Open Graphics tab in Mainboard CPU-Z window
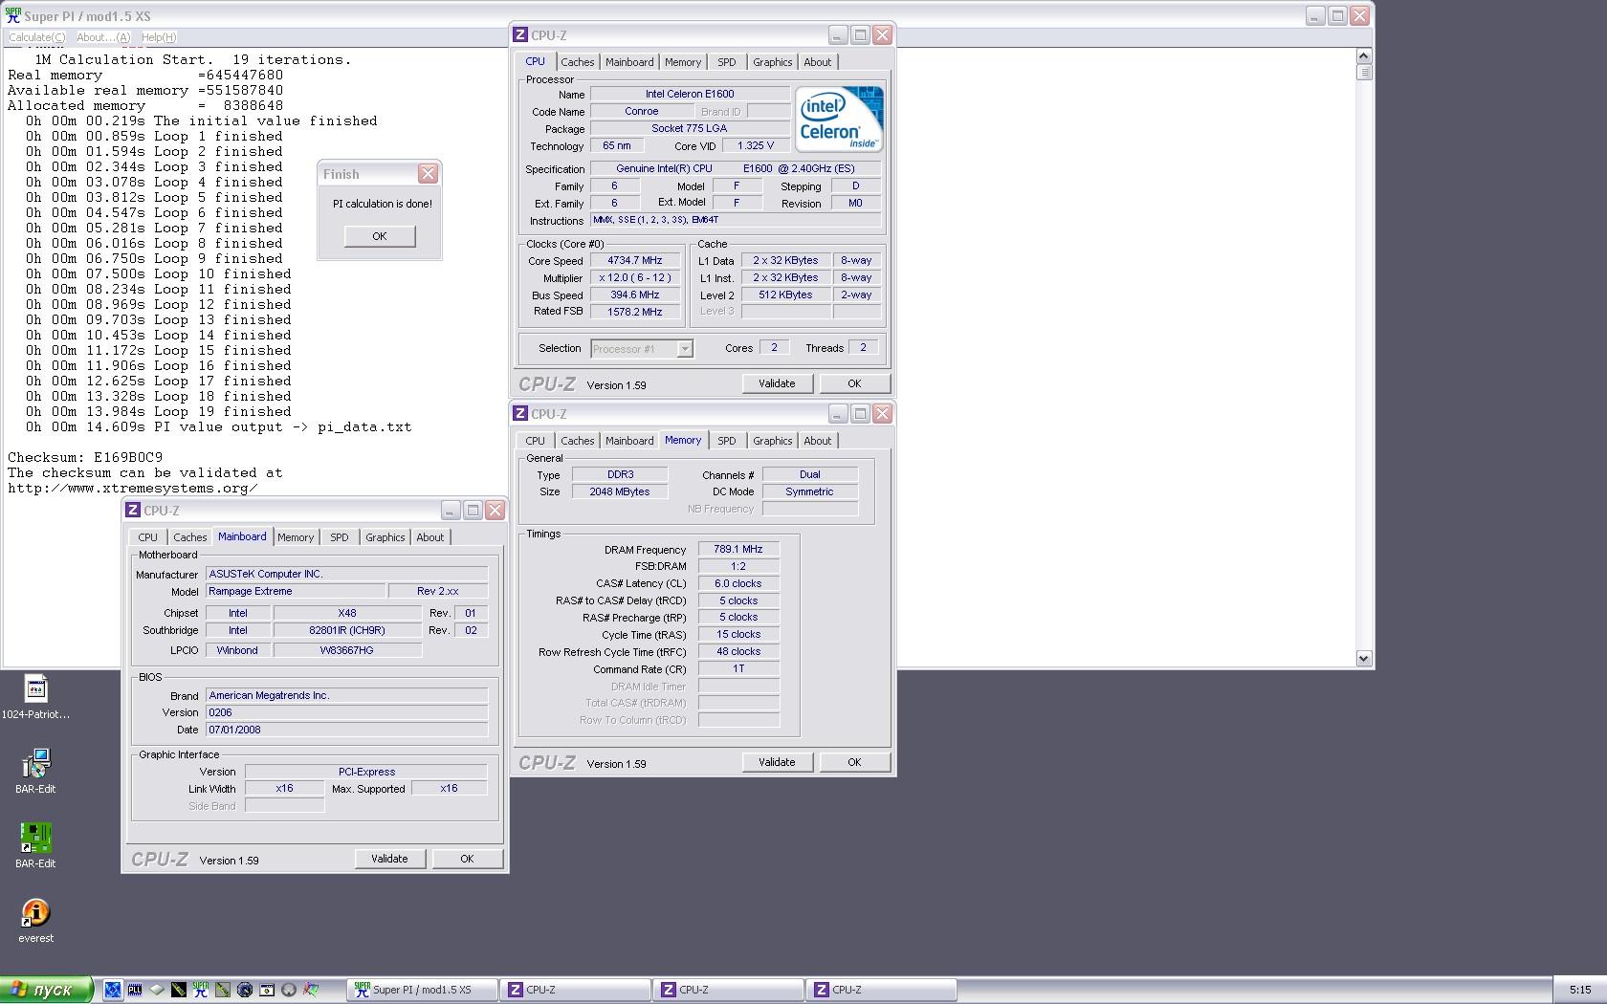This screenshot has width=1607, height=1004. click(x=385, y=537)
